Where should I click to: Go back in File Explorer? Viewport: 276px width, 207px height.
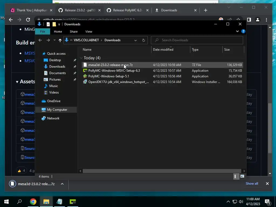pyautogui.click(x=40, y=40)
